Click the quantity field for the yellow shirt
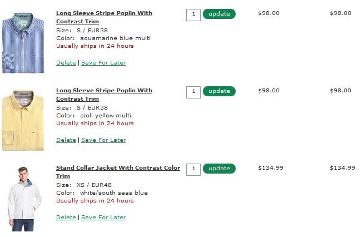Viewport: 363px width, 237px height. tap(193, 92)
